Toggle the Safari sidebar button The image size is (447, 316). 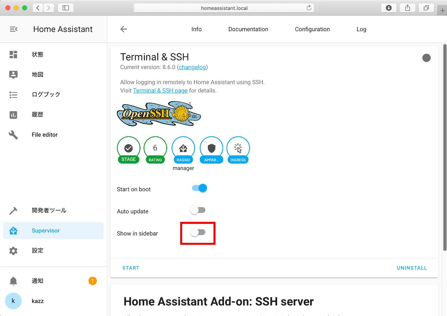[66, 8]
